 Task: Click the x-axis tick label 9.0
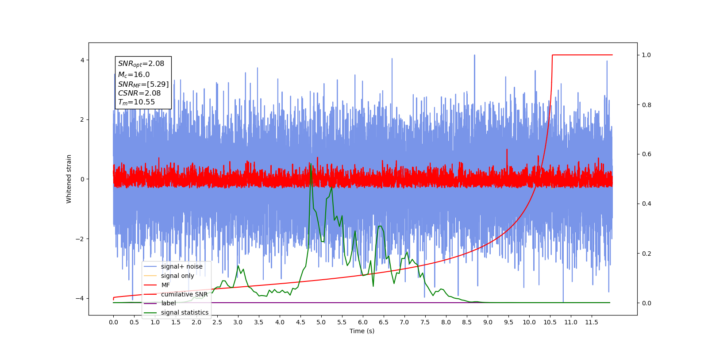(488, 322)
